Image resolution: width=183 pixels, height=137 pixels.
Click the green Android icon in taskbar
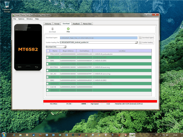[x=86, y=135]
